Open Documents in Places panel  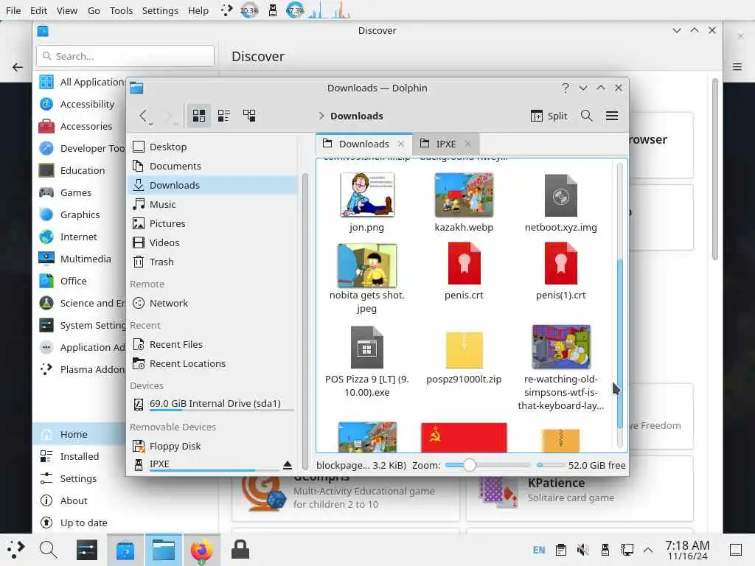(212, 166)
